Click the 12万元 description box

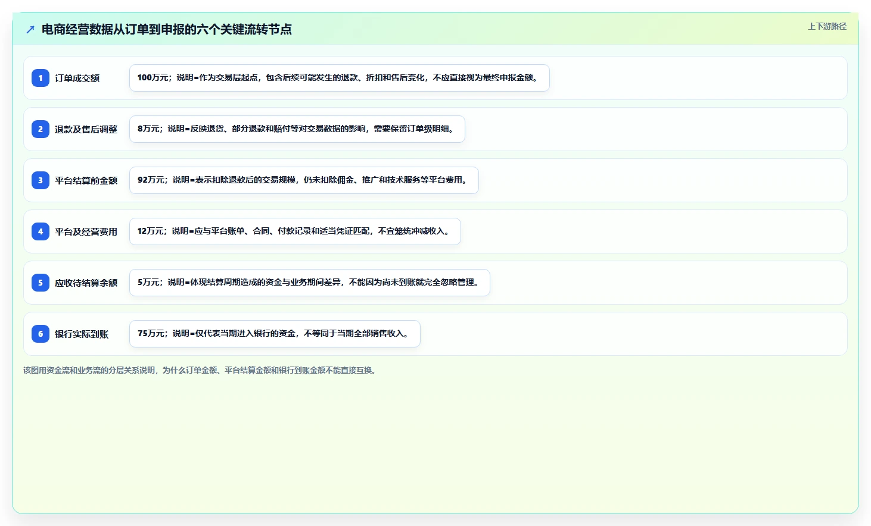click(x=295, y=231)
